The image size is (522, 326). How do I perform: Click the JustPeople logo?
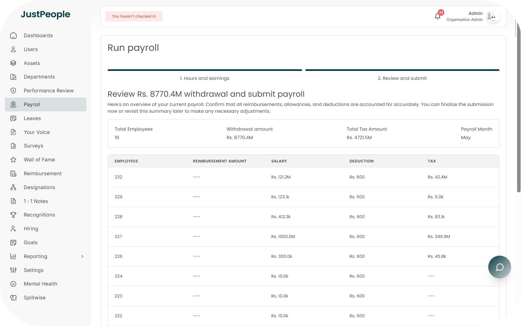tap(45, 14)
